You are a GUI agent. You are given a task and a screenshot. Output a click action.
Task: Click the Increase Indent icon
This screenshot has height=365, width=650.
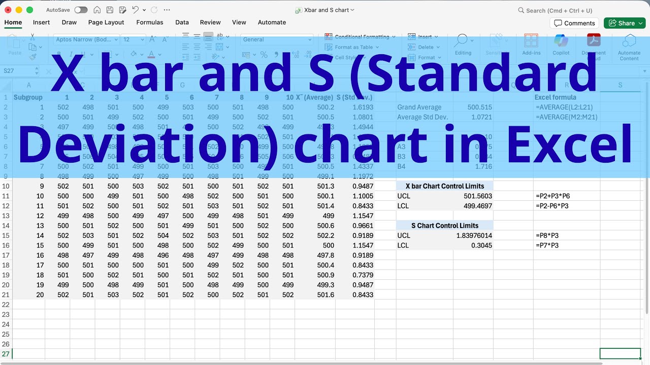pos(197,57)
